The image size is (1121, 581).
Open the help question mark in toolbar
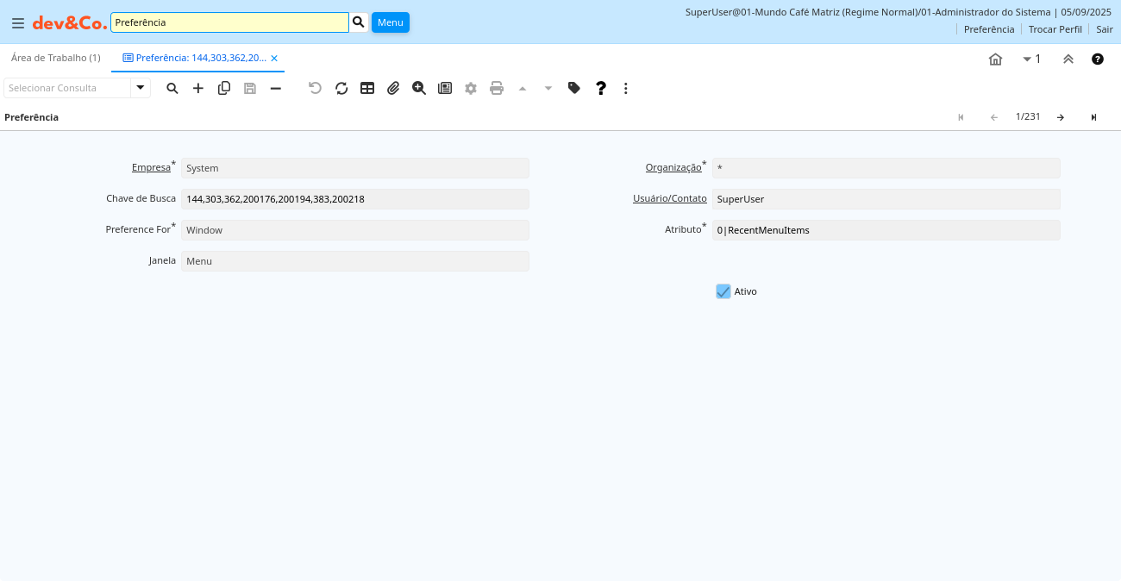pyautogui.click(x=601, y=88)
